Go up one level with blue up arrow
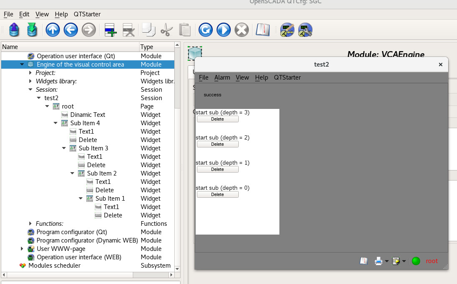This screenshot has height=284, width=457. click(53, 30)
